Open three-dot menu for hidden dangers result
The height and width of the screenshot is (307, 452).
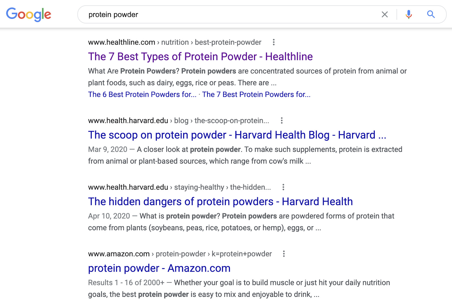[283, 187]
